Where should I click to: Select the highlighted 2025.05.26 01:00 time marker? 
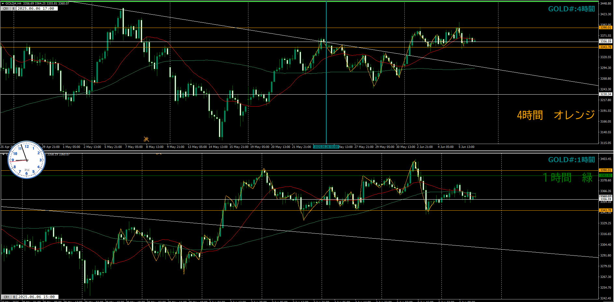(x=326, y=147)
